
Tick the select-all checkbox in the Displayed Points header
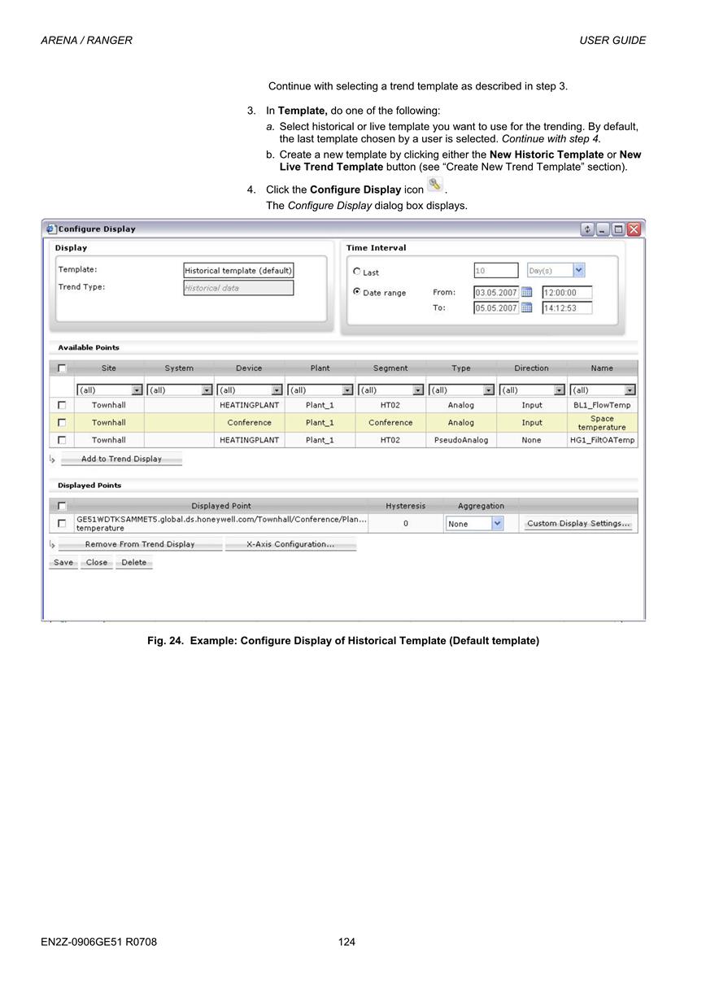tap(62, 506)
